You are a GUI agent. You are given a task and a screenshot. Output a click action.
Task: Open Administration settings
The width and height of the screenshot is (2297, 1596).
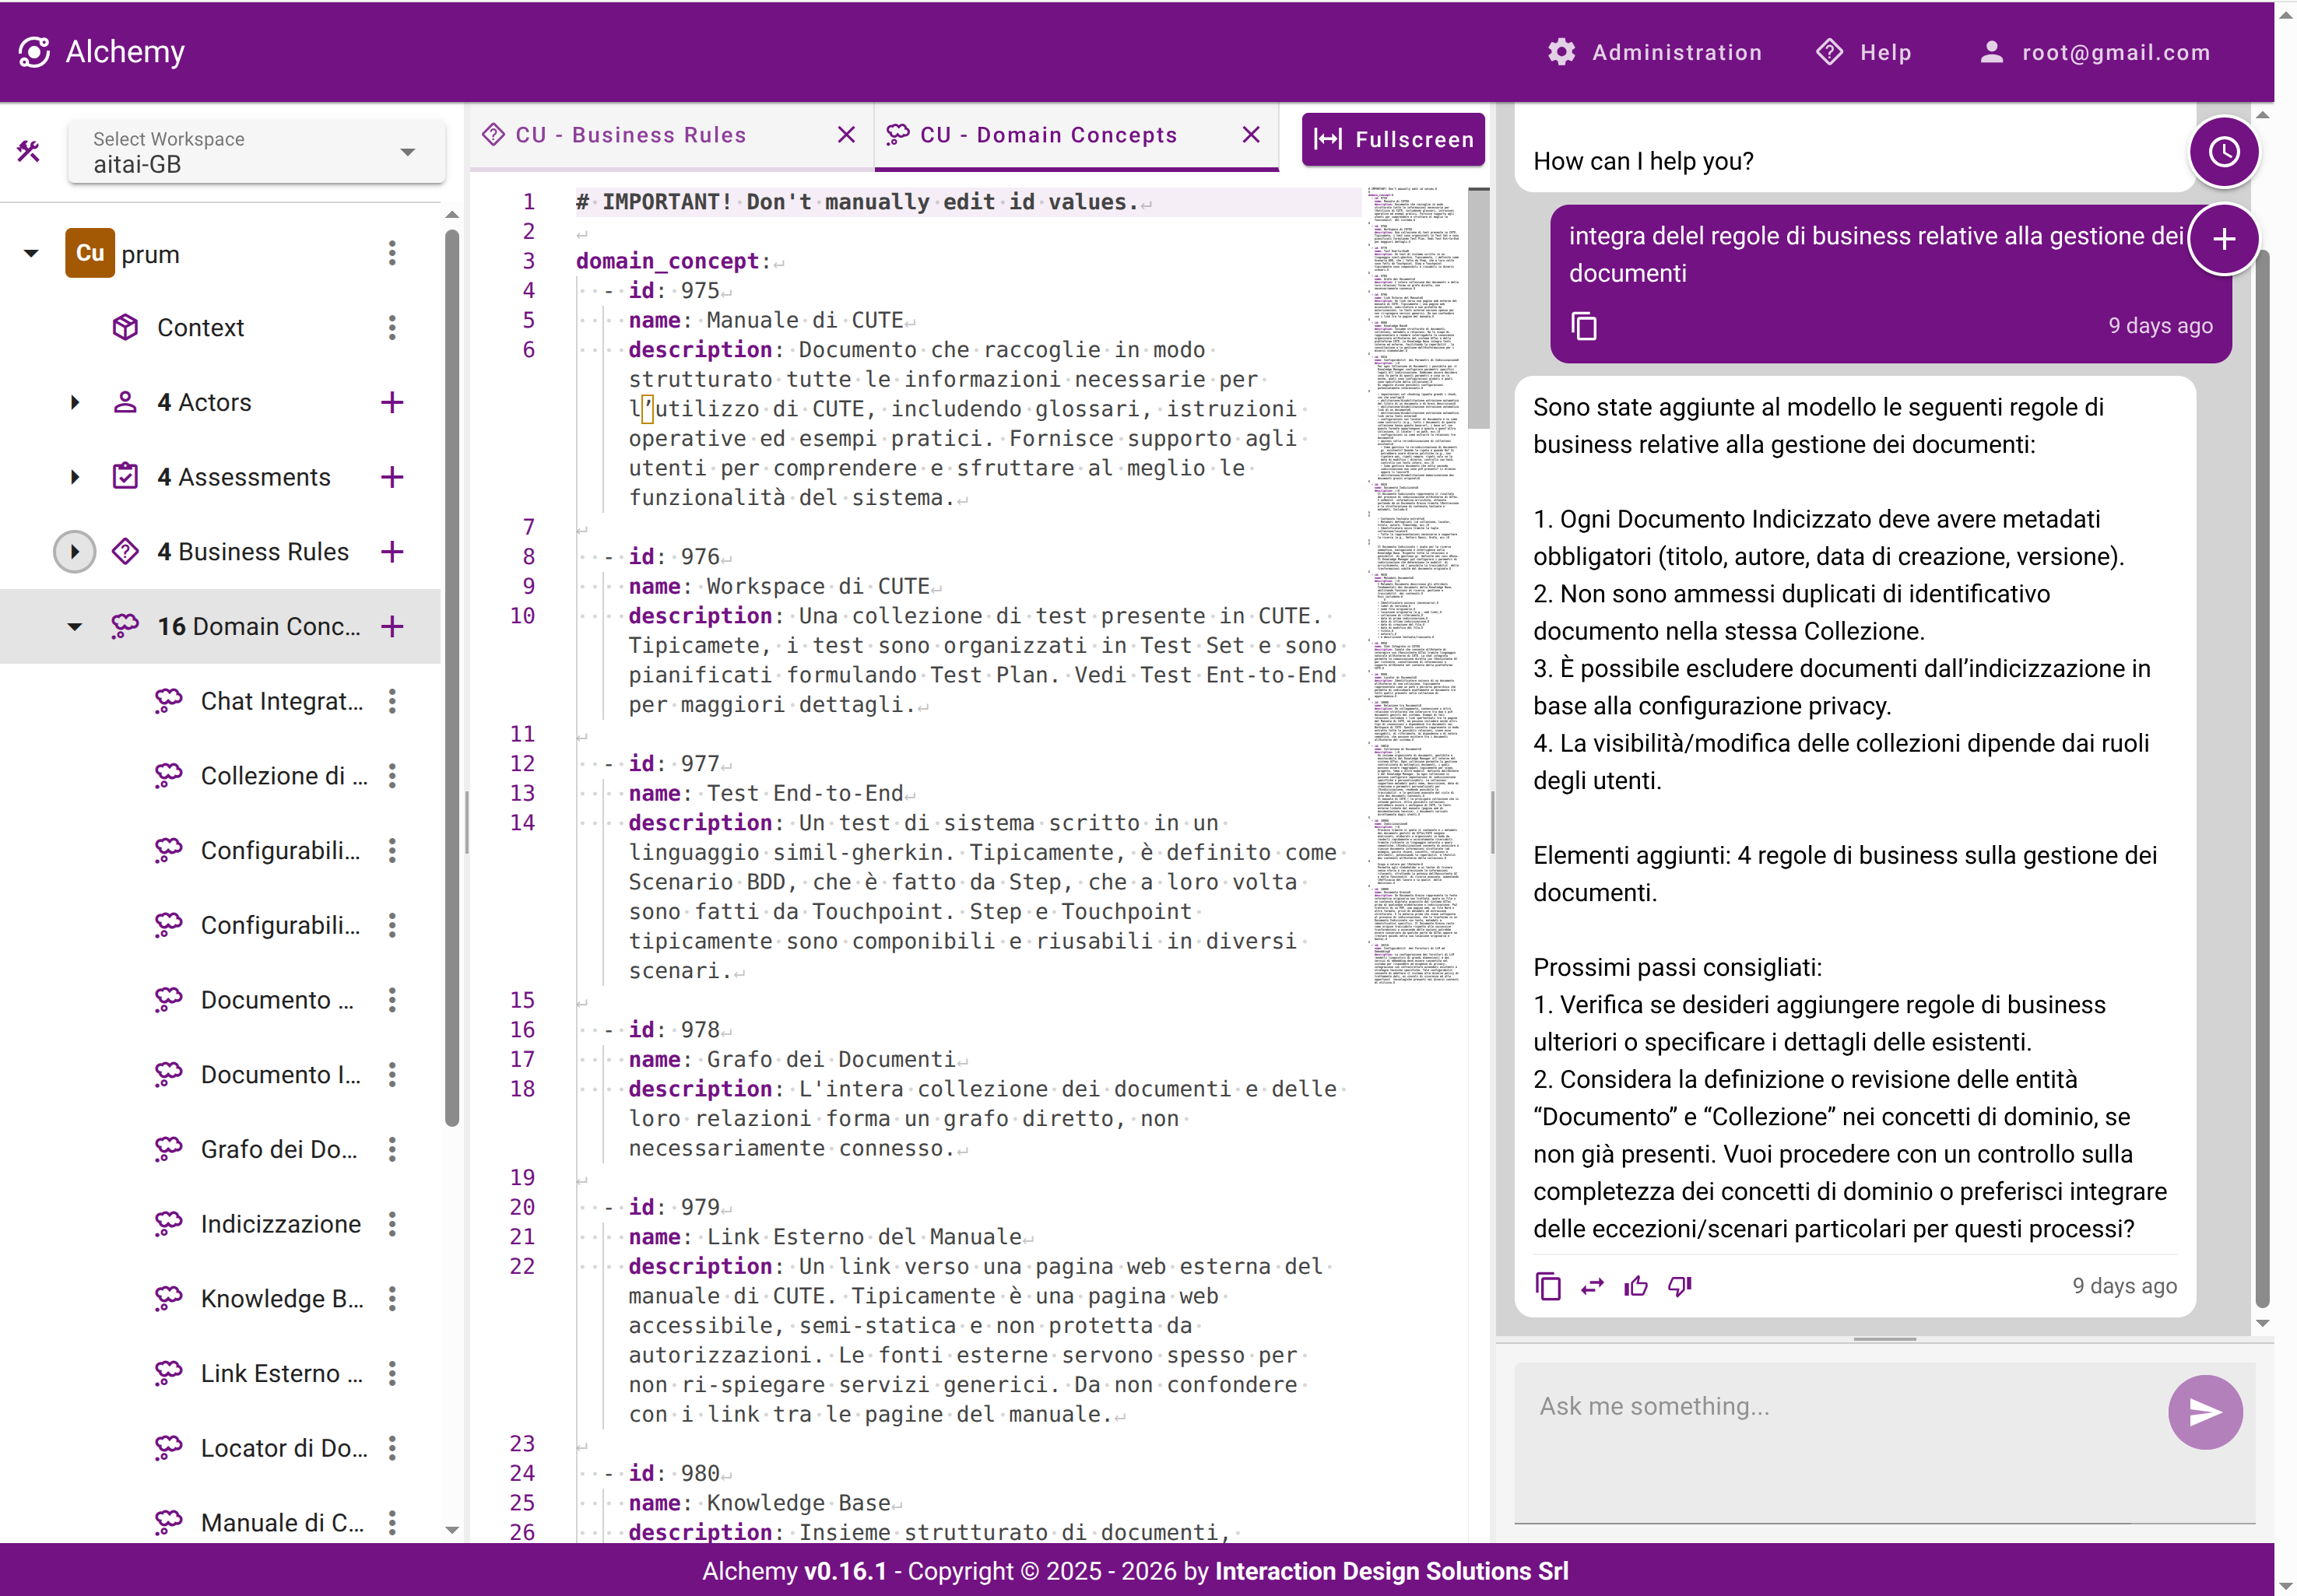pyautogui.click(x=1655, y=52)
